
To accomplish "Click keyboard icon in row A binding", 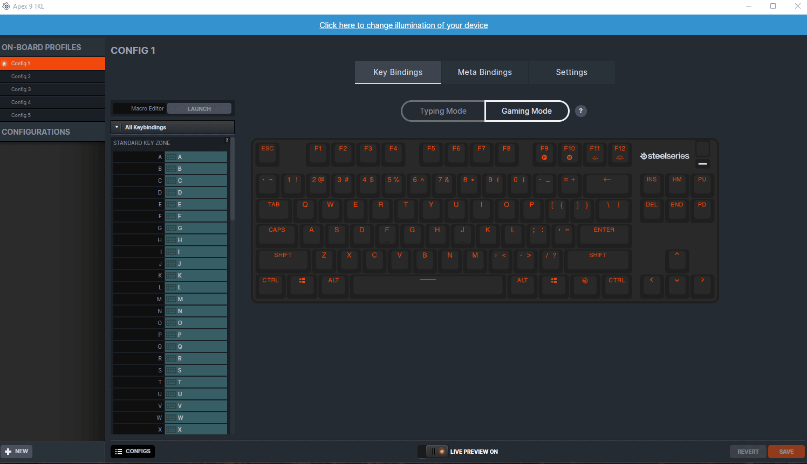I will pyautogui.click(x=171, y=157).
